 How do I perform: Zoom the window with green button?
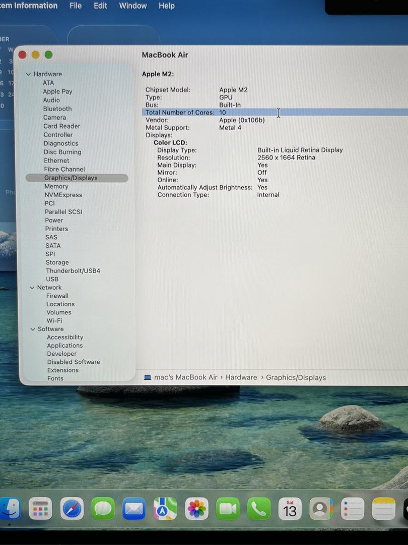point(48,54)
